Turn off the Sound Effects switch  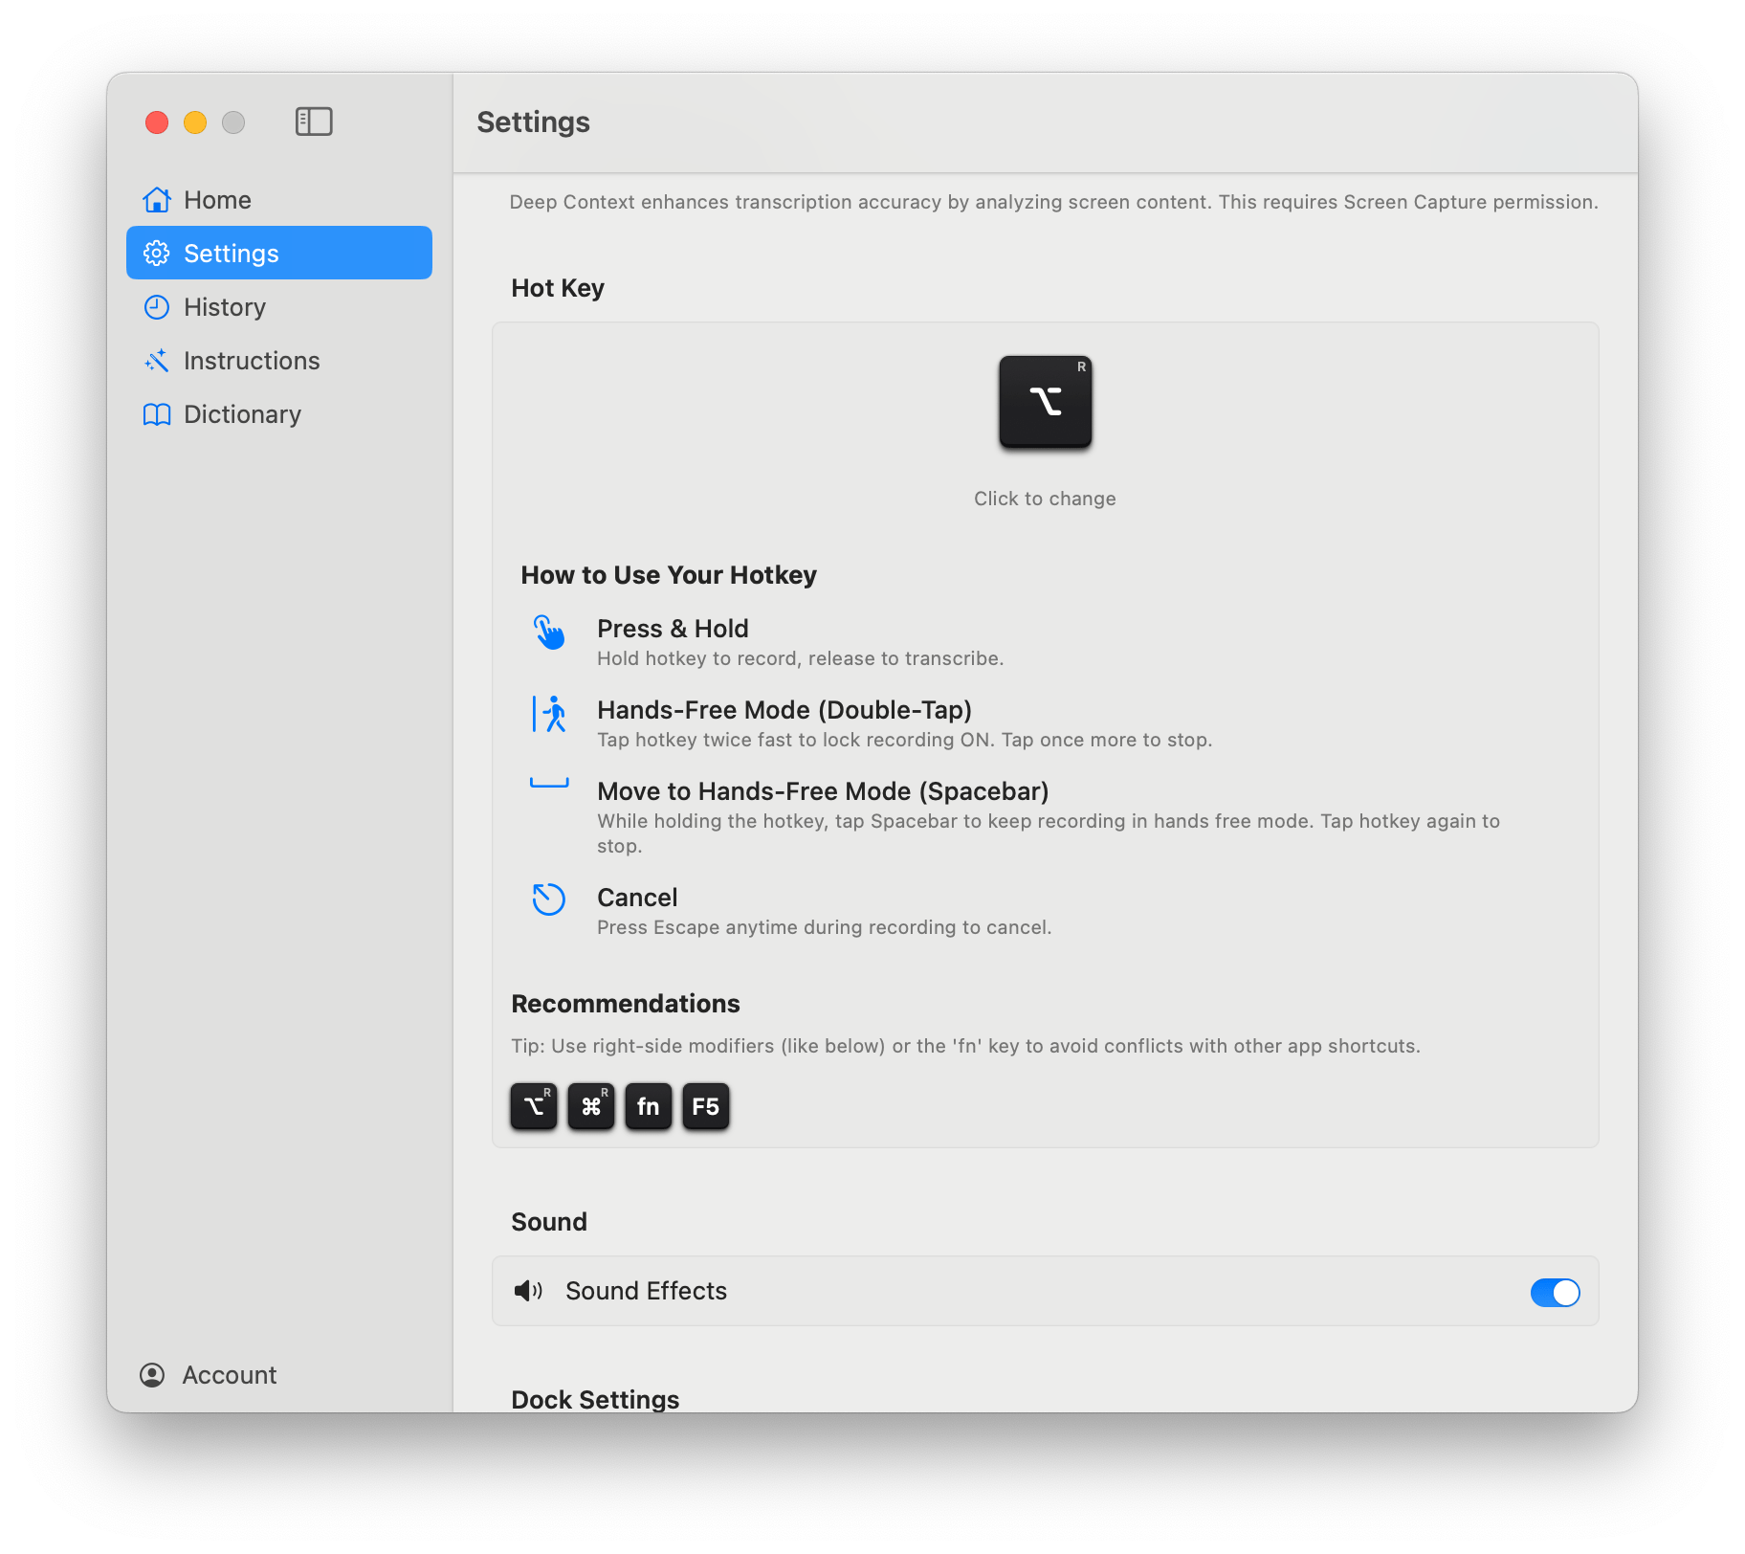click(x=1555, y=1292)
